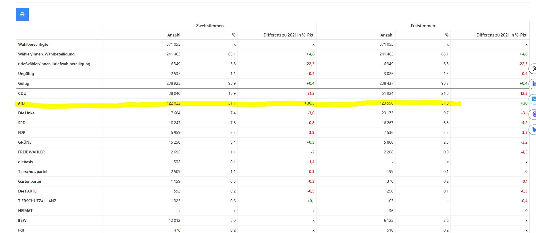The width and height of the screenshot is (536, 233).
Task: Select the TIERSCHUTZALLIANZ row label
Action: click(x=37, y=201)
